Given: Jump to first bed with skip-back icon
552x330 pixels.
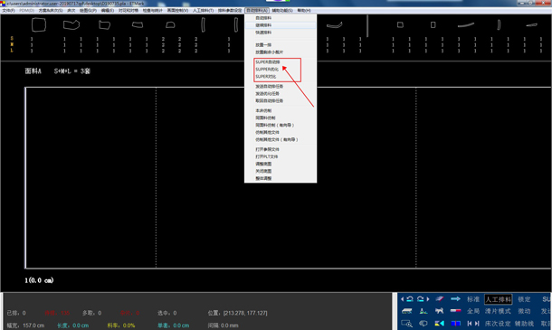Looking at the screenshot, I should [470, 324].
